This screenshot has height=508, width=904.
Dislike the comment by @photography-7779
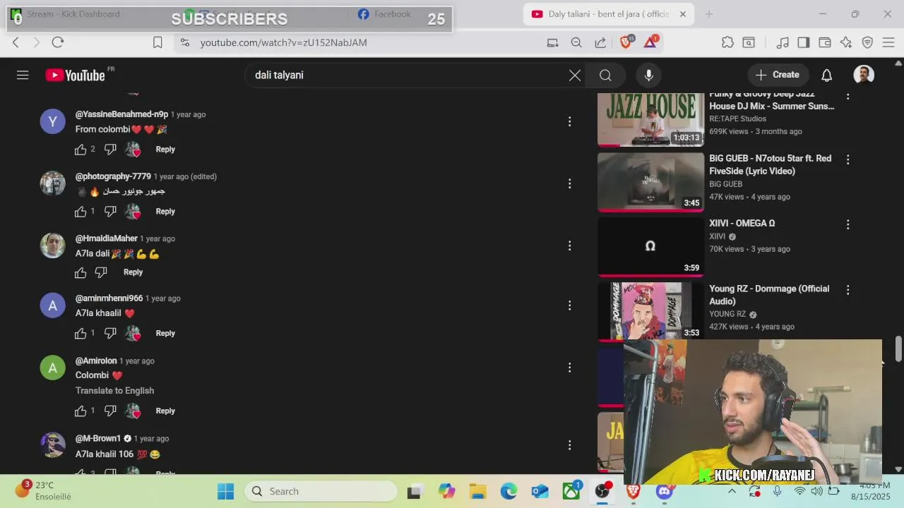(x=110, y=211)
